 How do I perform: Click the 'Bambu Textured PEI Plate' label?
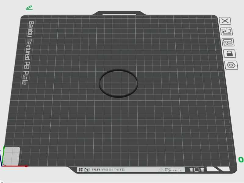coord(28,53)
